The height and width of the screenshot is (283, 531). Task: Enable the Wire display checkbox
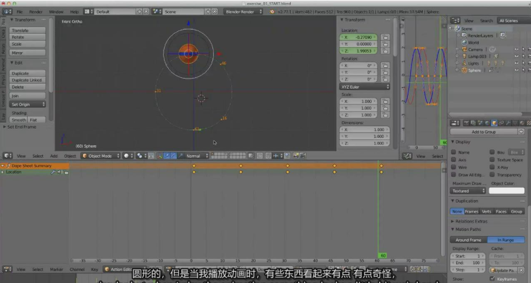point(453,167)
